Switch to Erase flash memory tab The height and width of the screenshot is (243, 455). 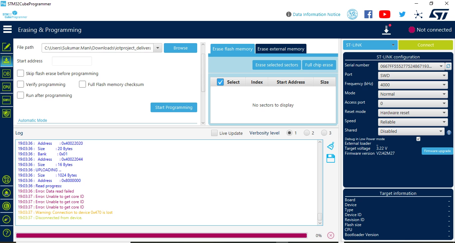[x=232, y=49]
